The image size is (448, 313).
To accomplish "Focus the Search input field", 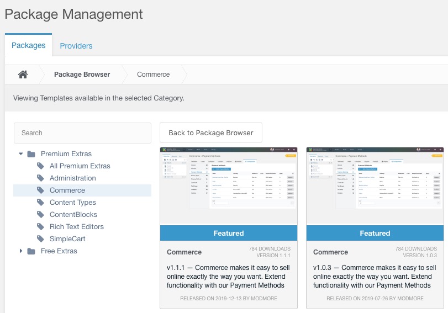I will 82,133.
